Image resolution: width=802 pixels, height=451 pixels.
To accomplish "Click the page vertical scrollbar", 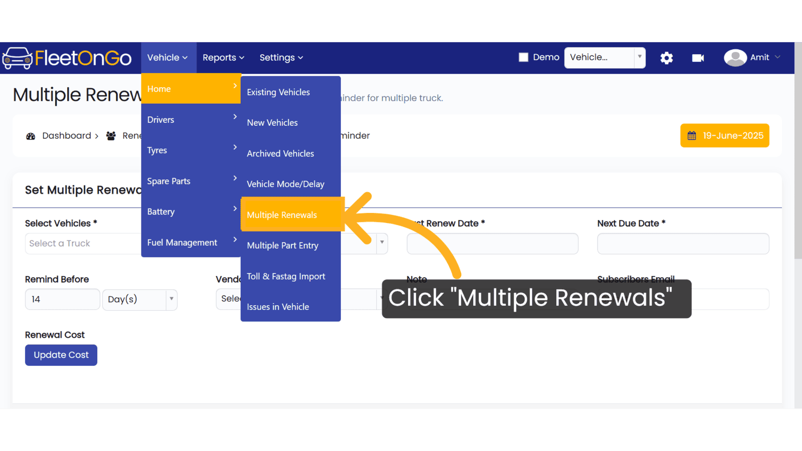I will click(798, 150).
